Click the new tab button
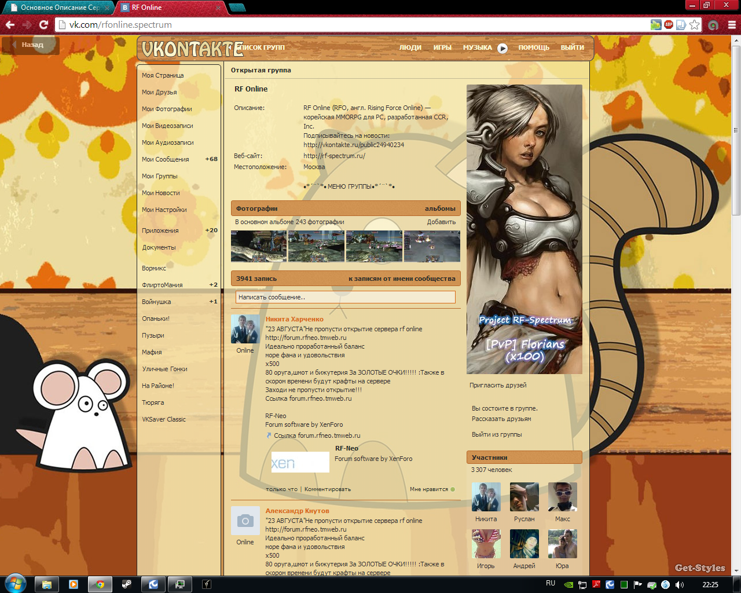This screenshot has height=593, width=741. tap(237, 8)
